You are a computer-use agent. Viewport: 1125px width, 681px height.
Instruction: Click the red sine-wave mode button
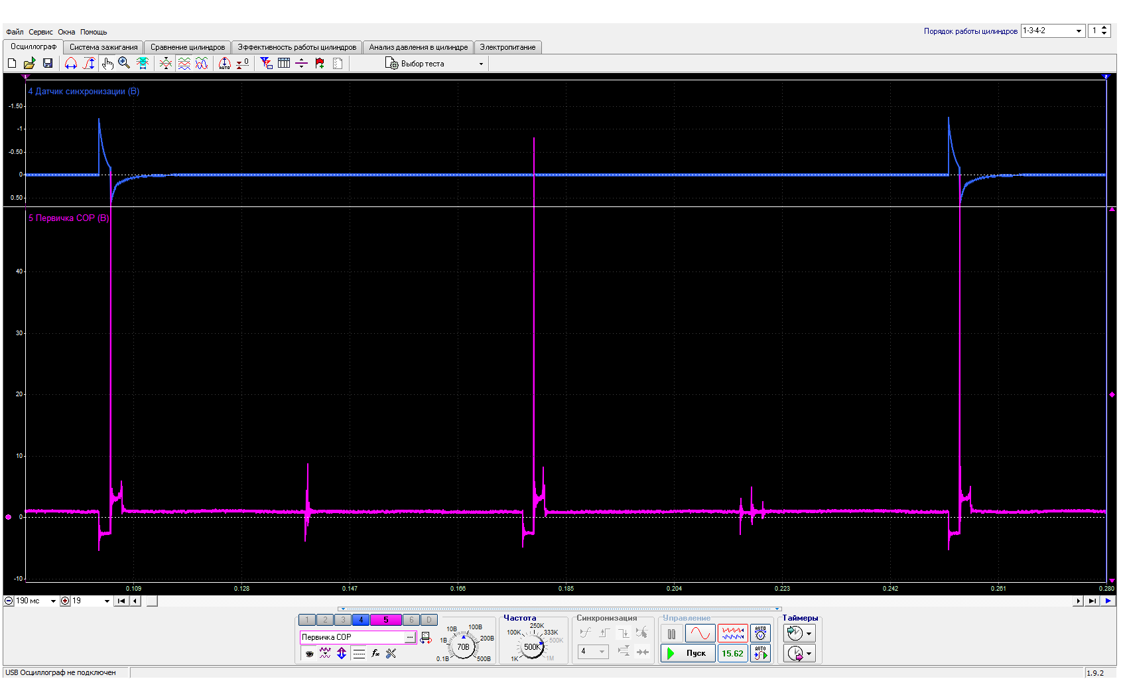coord(700,633)
